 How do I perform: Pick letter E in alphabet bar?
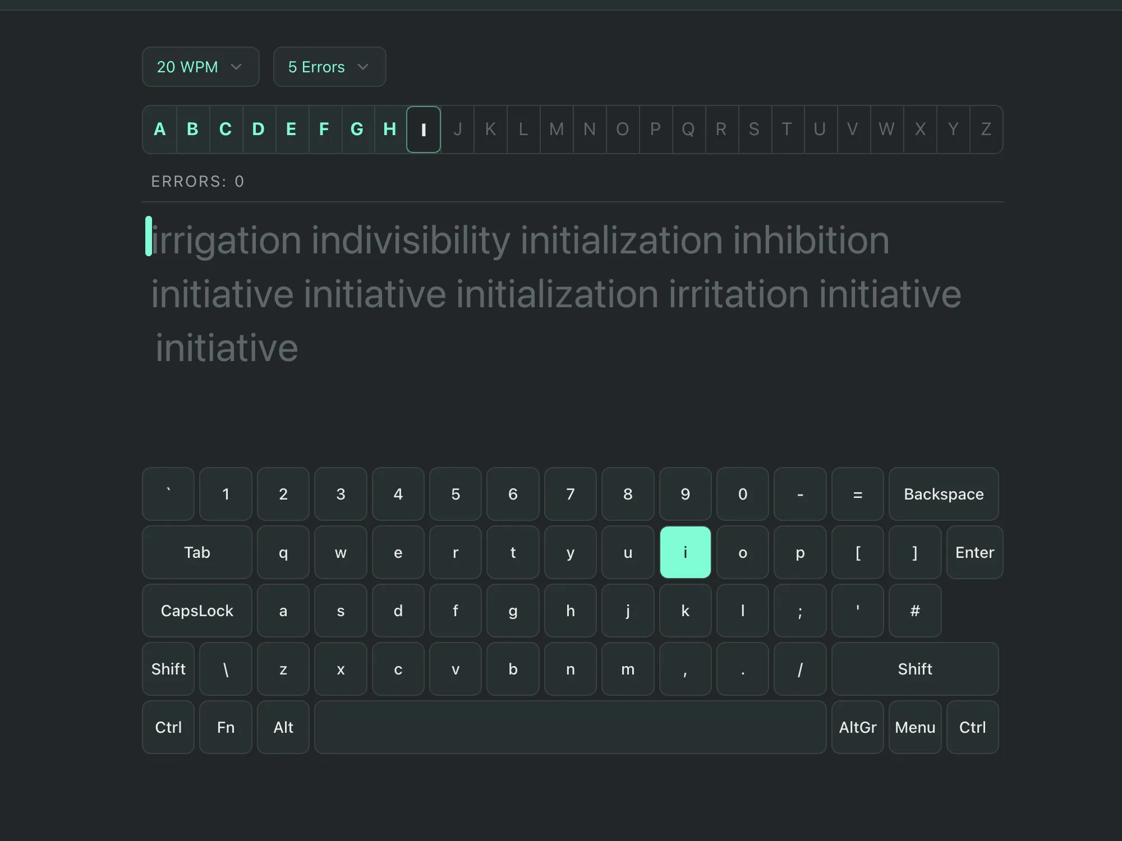[291, 129]
